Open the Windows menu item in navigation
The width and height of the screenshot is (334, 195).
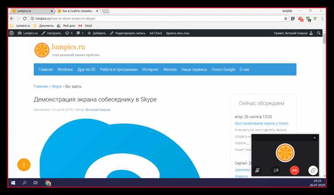(65, 69)
